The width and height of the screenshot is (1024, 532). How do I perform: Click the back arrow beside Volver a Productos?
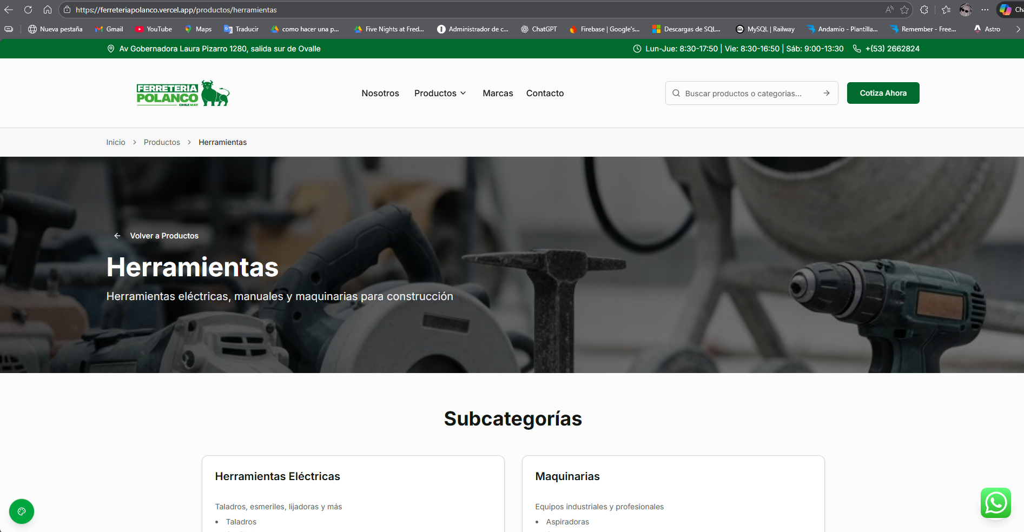tap(117, 236)
